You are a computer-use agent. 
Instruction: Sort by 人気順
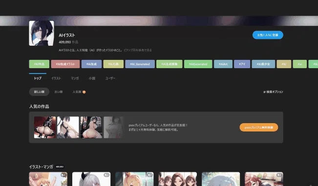77,92
